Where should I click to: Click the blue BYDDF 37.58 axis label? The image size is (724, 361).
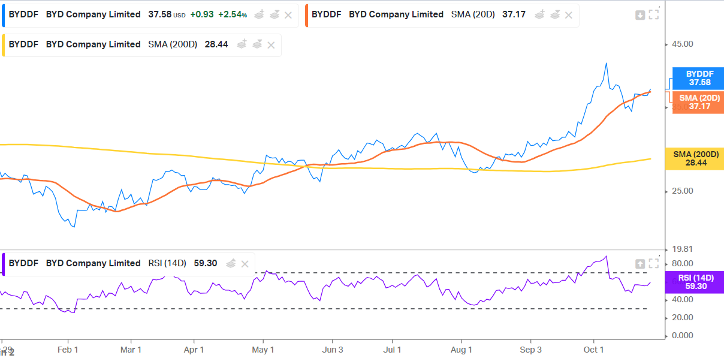pyautogui.click(x=699, y=79)
